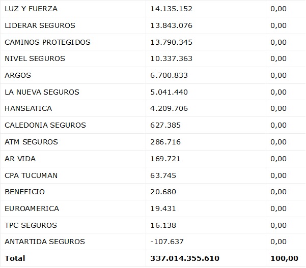Select the negative value -107.637
The height and width of the screenshot is (268, 306).
click(167, 242)
